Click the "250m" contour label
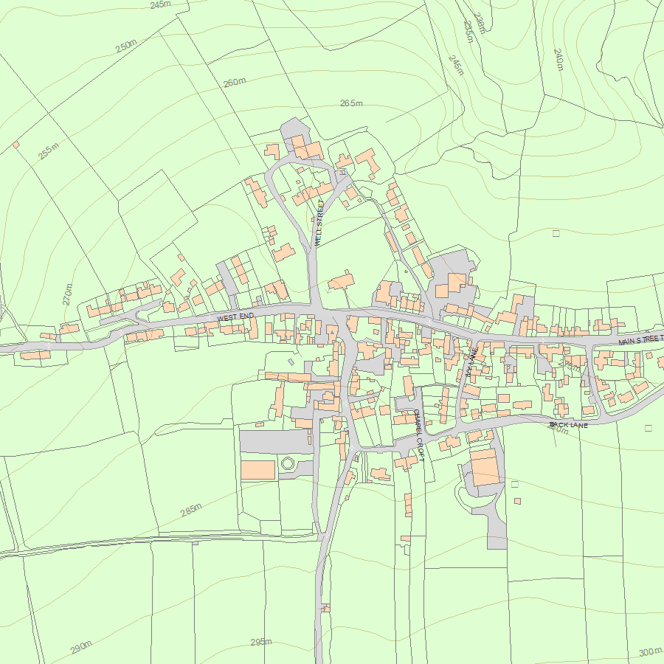664x664 pixels. [x=125, y=46]
